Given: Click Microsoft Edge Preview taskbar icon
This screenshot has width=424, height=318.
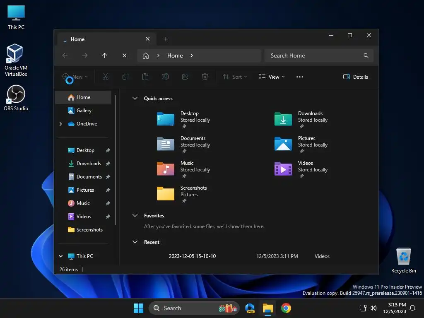Looking at the screenshot, I should pos(250,308).
